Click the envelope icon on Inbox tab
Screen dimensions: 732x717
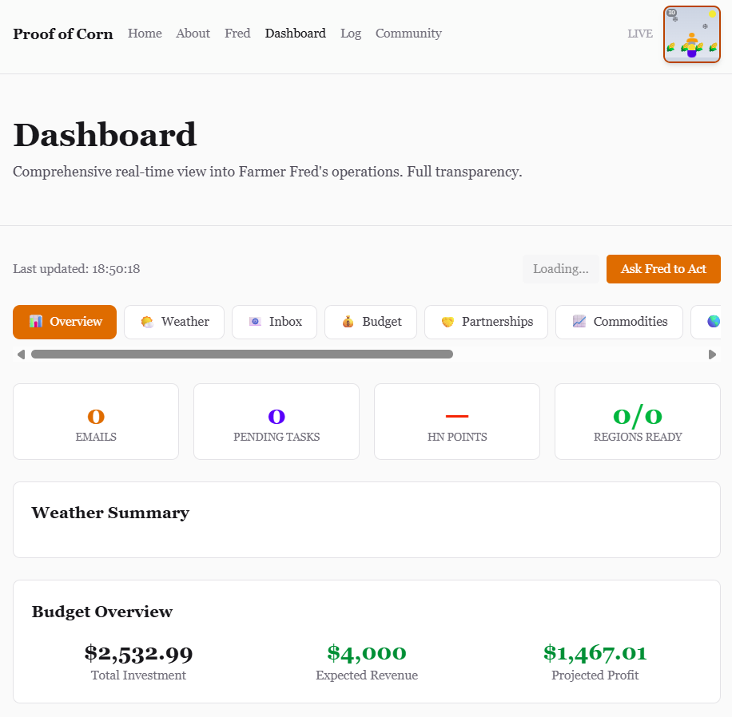click(255, 322)
